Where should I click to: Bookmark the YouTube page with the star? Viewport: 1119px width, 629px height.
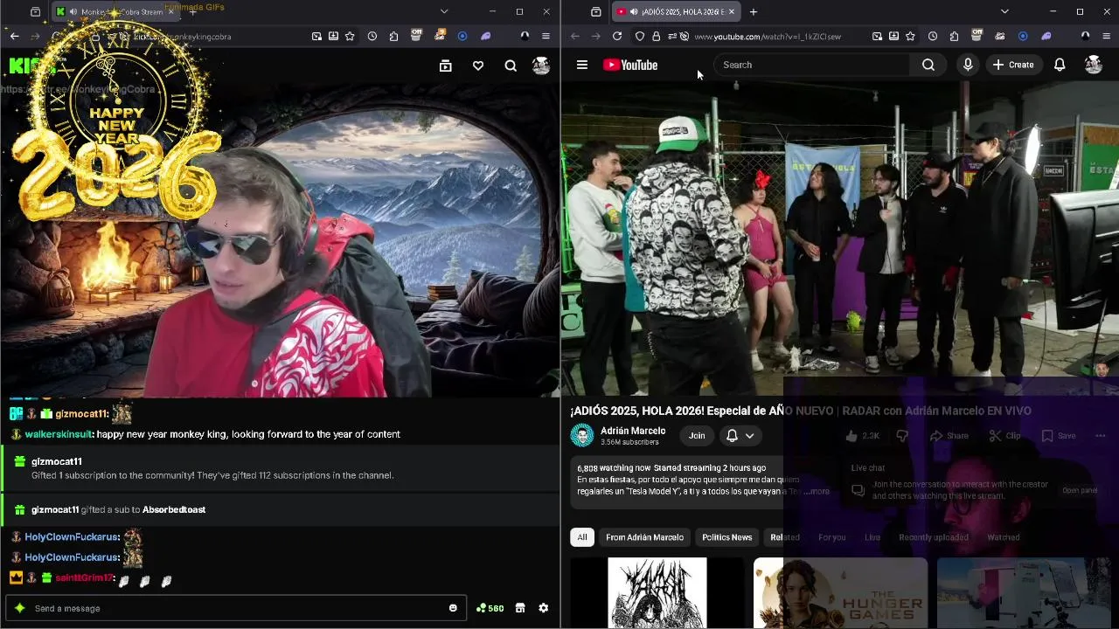910,37
